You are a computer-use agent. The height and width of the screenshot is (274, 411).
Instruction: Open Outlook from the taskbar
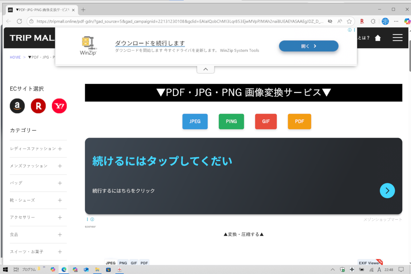click(x=86, y=270)
